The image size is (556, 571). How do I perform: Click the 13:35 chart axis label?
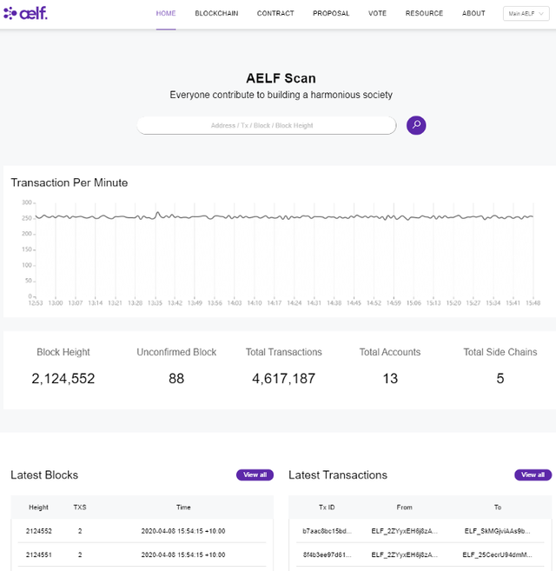(155, 303)
